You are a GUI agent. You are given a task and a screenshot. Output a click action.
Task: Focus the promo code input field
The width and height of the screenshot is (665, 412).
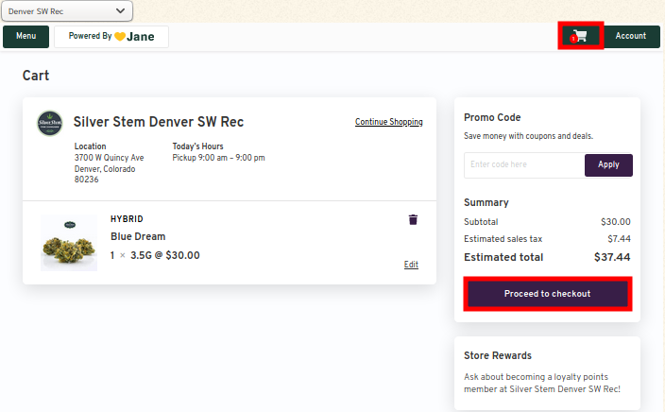(524, 164)
